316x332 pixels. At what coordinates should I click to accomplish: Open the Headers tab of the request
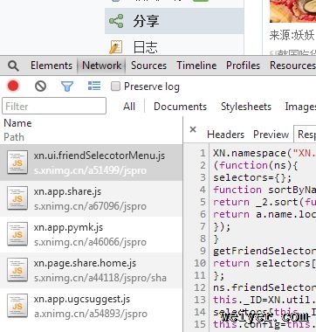click(225, 135)
